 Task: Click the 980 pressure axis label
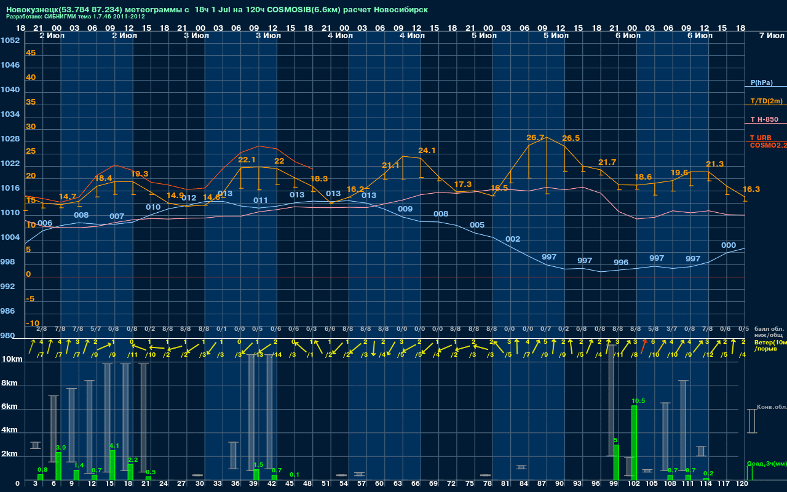[8, 336]
